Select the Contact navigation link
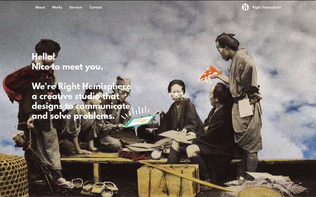This screenshot has height=197, width=316. pyautogui.click(x=96, y=7)
